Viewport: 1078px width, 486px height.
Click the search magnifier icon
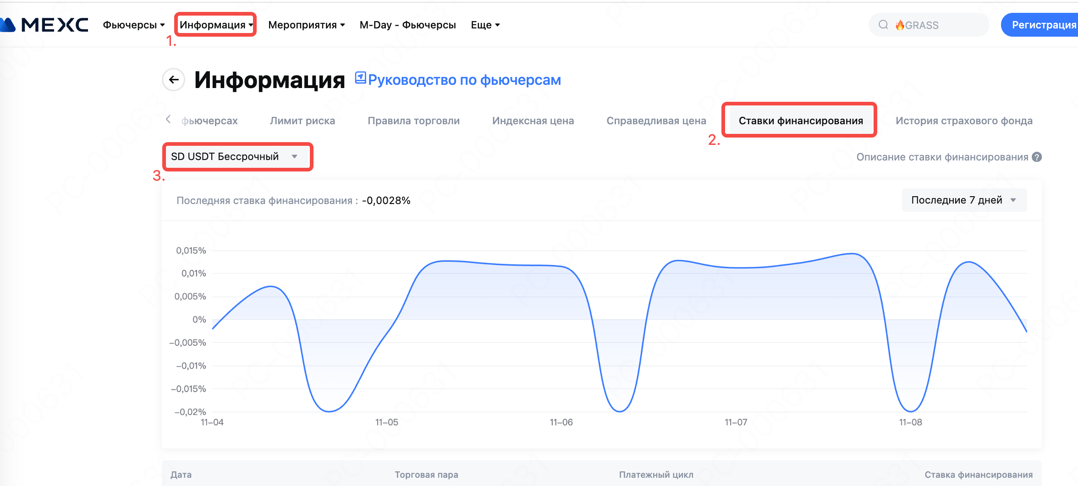(x=883, y=25)
